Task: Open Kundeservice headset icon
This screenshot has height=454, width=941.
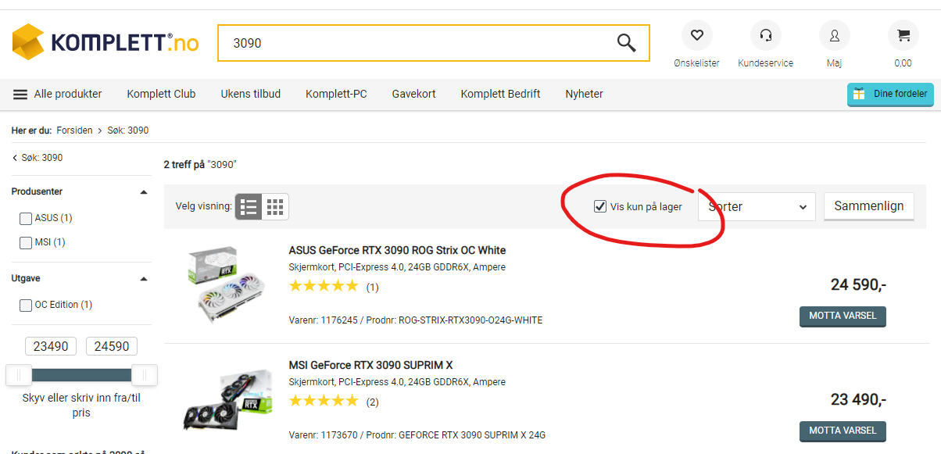Action: click(765, 35)
